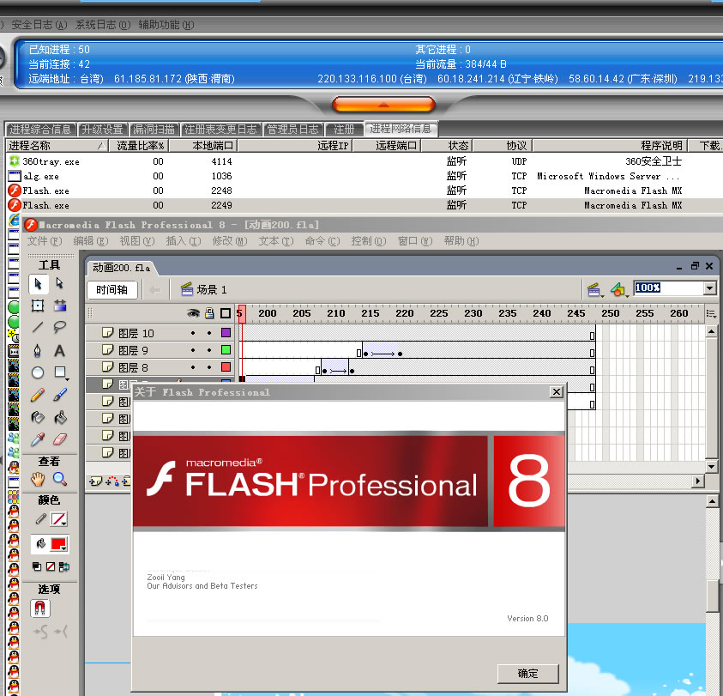The image size is (723, 696).
Task: Choose the Free Transform tool
Action: point(38,306)
